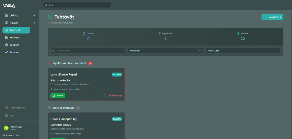Click the trash icon on Larin Liima task
The width and height of the screenshot is (292, 139).
click(x=104, y=96)
